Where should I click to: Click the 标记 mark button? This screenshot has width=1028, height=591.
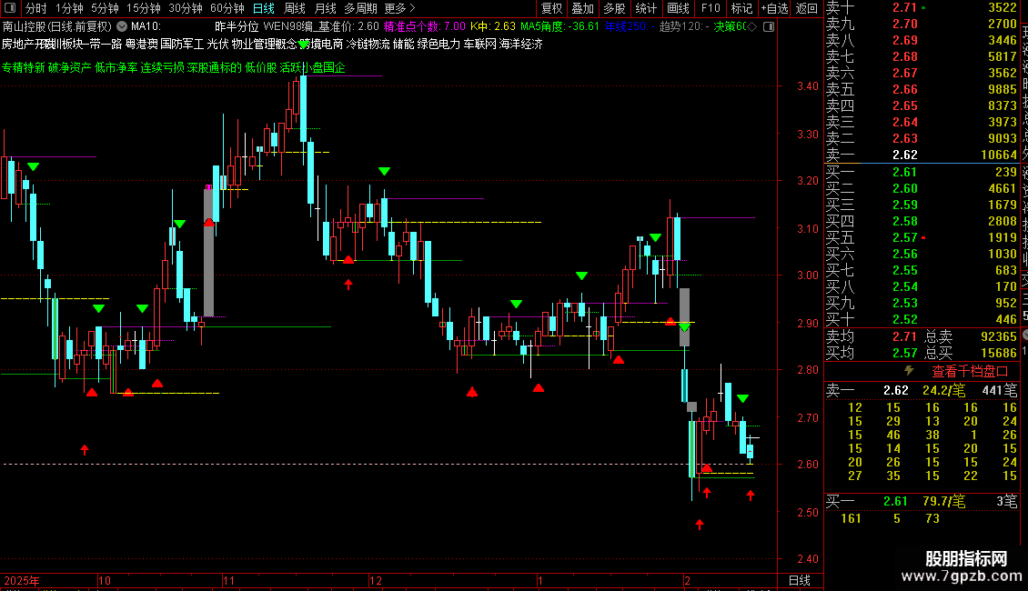point(741,8)
